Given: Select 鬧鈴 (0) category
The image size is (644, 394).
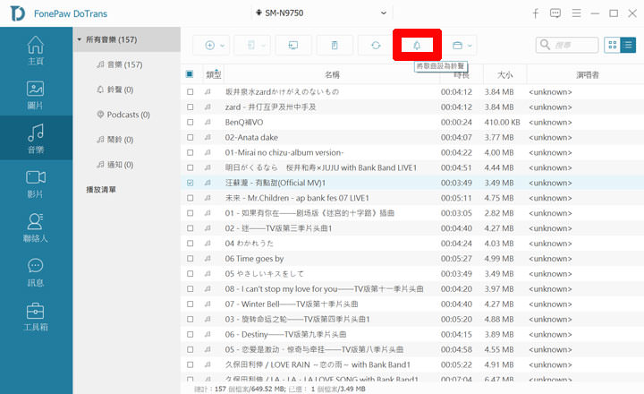Looking at the screenshot, I should coord(120,140).
